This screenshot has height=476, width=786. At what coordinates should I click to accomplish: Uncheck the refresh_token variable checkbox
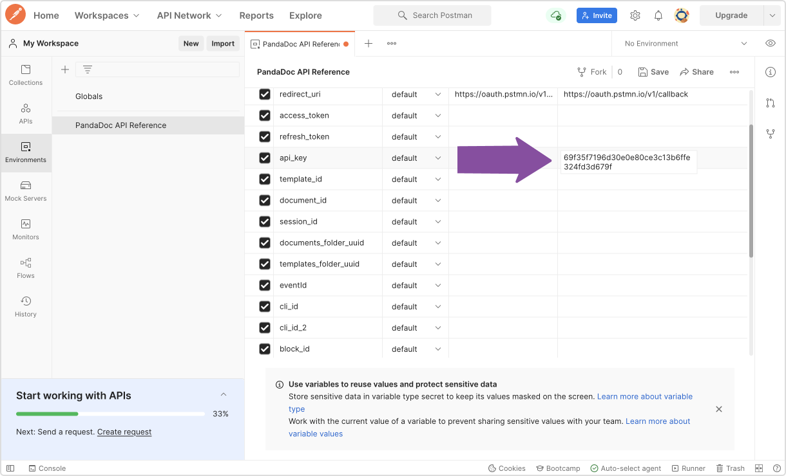(x=264, y=136)
